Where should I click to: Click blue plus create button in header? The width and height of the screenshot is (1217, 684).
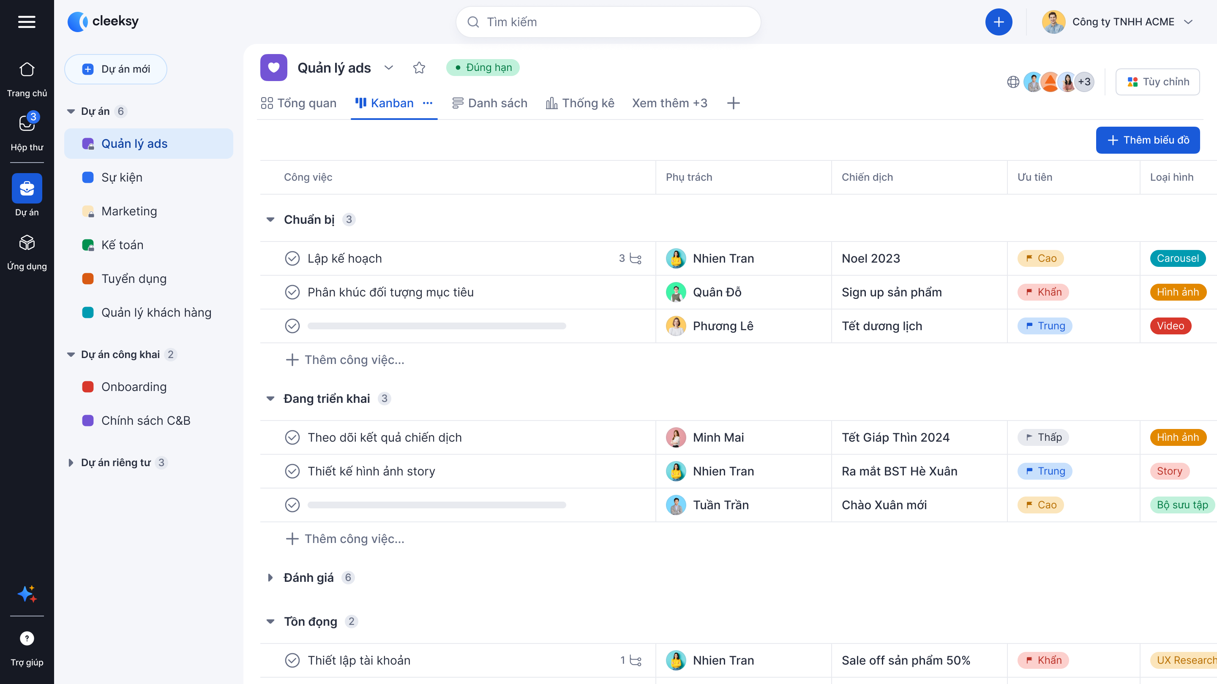click(998, 22)
